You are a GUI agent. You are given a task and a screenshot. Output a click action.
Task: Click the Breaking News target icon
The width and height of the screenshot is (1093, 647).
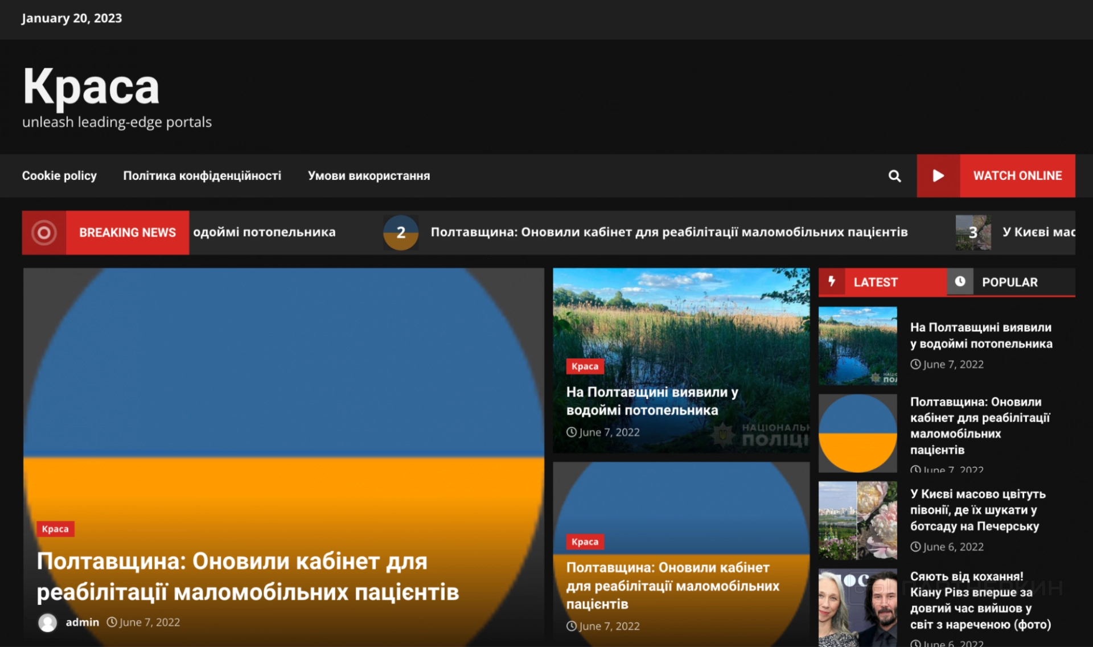44,232
